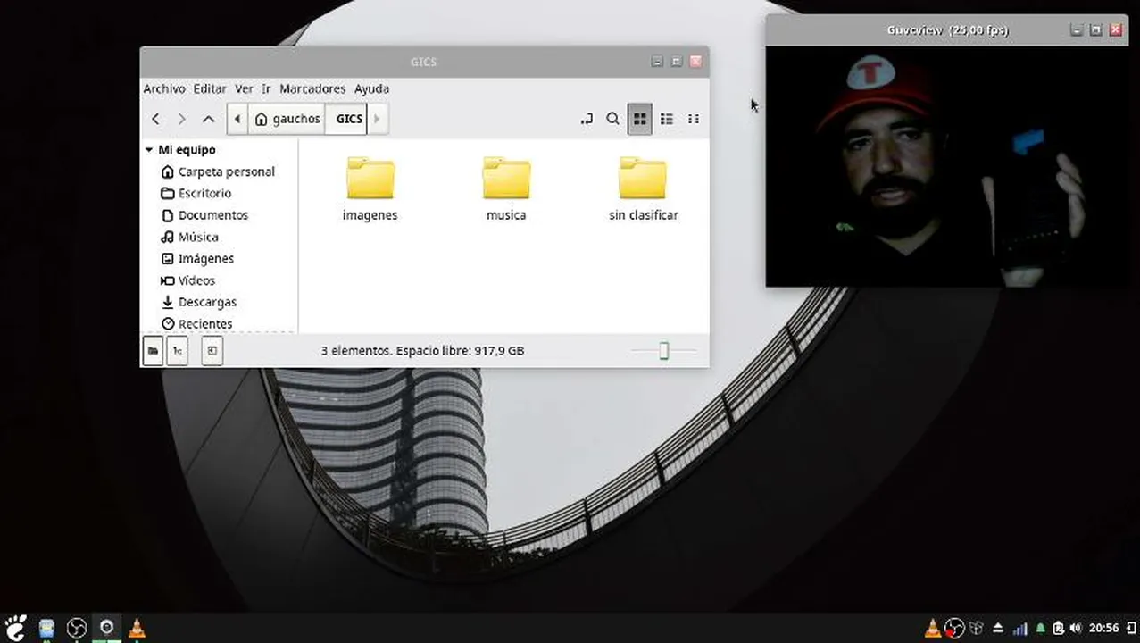Open the green notification bell
Screen dimensions: 1140x643
(x=1040, y=628)
